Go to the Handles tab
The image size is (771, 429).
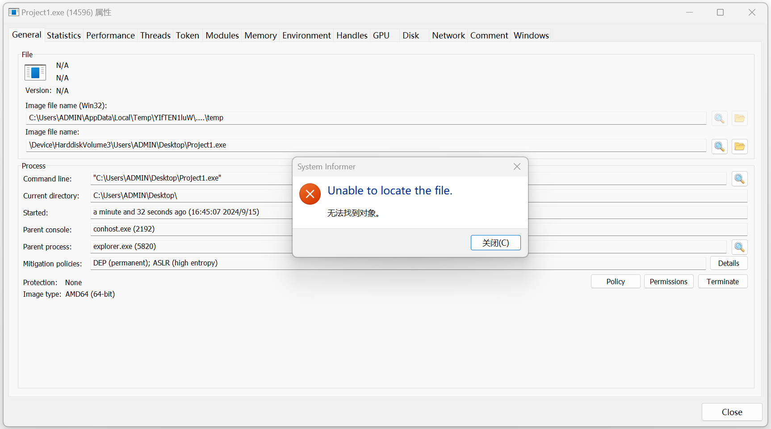tap(352, 35)
